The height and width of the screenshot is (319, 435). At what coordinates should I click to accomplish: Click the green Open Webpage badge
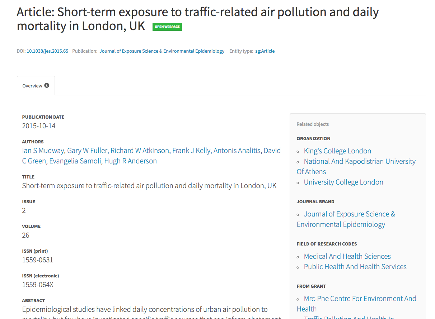tap(167, 27)
